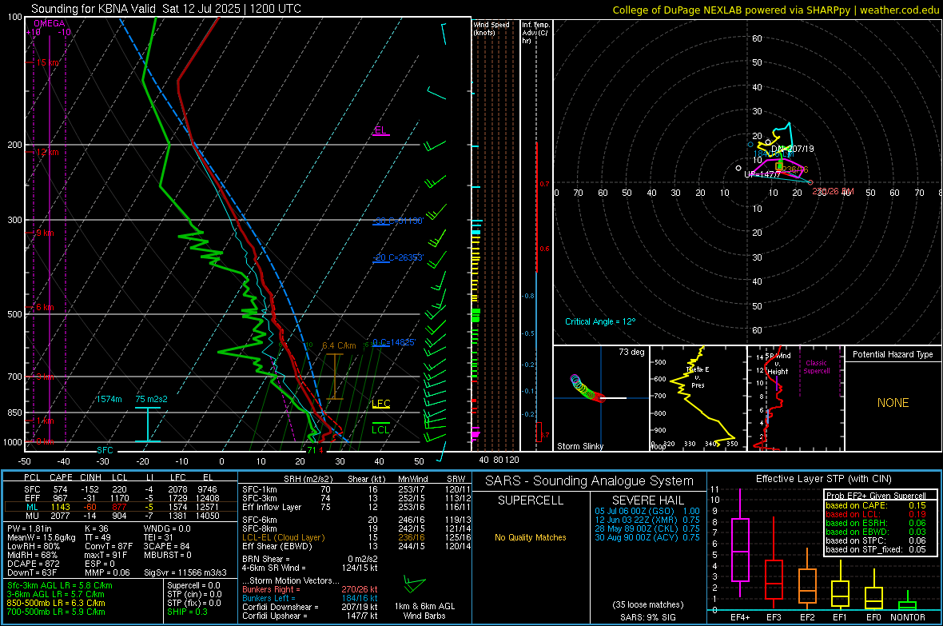
Task: Click the Storm Slinky colored circles cluster
Action: [x=586, y=389]
